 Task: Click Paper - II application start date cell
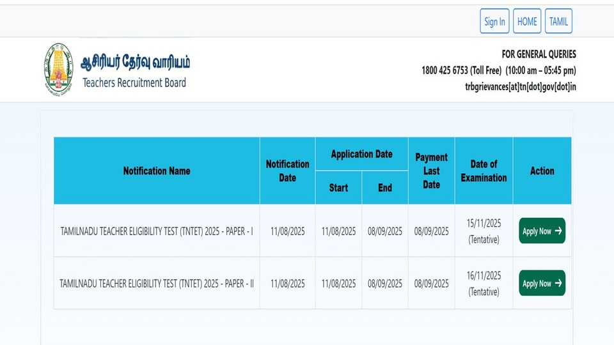coord(338,283)
